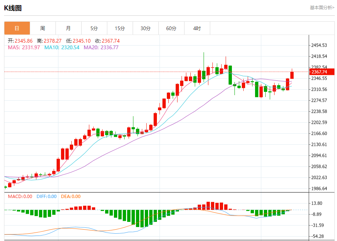Click the 2454.53 price axis label
Image resolution: width=337 pixels, height=241 pixels.
point(319,45)
